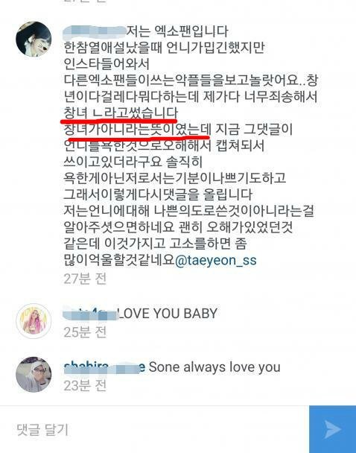Image resolution: width=356 pixels, height=453 pixels.
Task: Tap the LOVE YOU BABY comment text
Action: [x=168, y=314]
